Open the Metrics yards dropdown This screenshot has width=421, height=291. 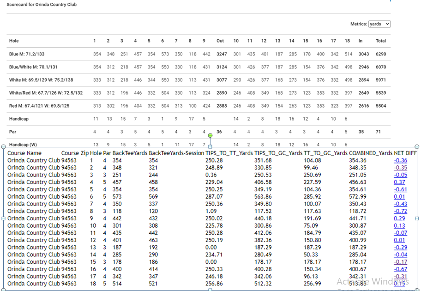pos(379,24)
